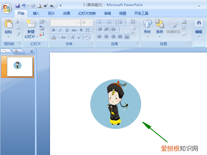Select slide 1 thumbnail
207x155 pixels.
click(x=20, y=67)
